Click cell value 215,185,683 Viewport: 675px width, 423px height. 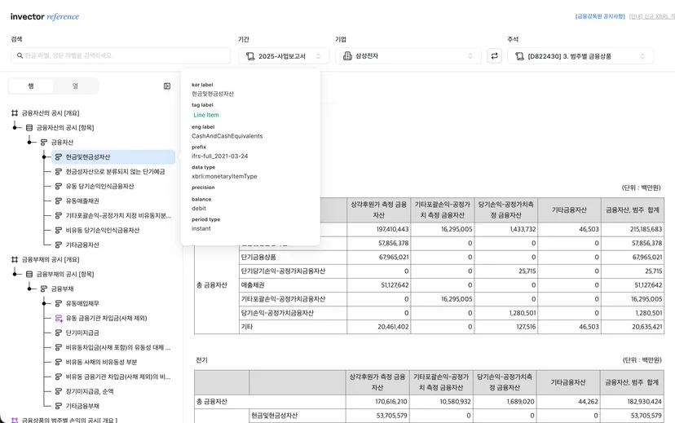click(646, 229)
